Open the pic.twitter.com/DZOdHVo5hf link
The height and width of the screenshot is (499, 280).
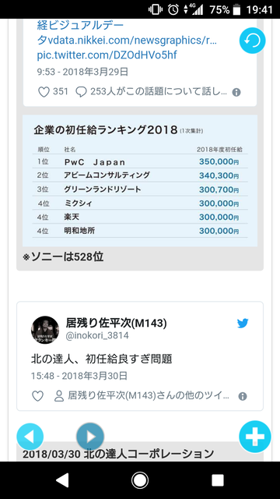pyautogui.click(x=107, y=55)
